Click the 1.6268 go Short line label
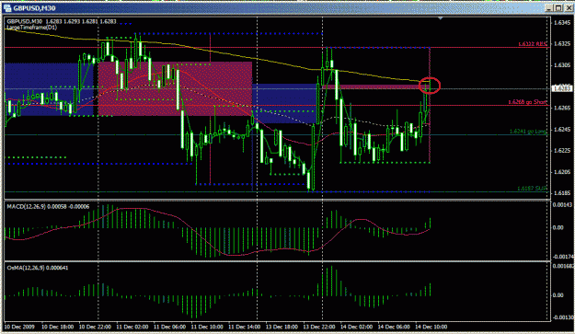 [527, 102]
